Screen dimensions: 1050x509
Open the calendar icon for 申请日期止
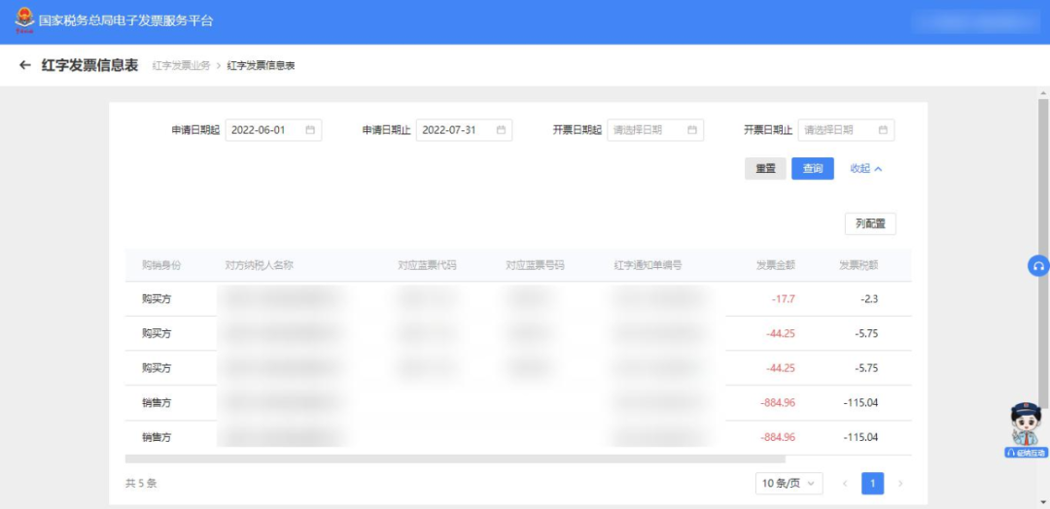(x=501, y=130)
